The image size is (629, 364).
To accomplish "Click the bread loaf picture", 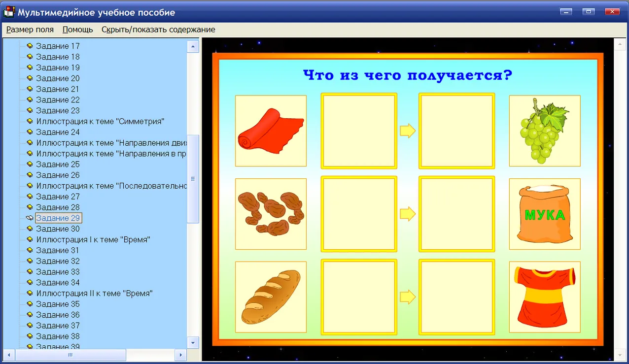I will 271,297.
